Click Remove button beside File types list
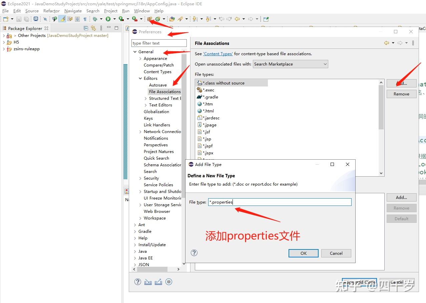 click(402, 94)
